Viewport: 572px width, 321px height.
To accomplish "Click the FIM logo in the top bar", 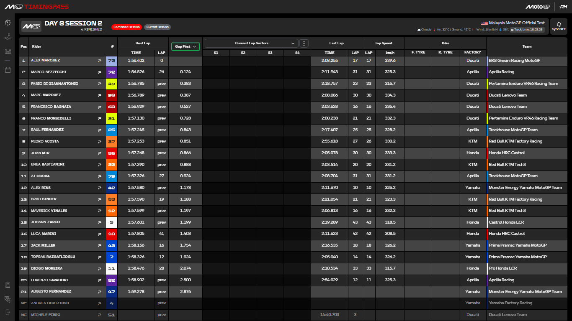I will 563,6.
